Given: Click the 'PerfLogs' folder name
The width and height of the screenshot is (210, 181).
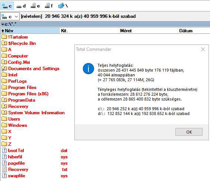Looking at the screenshot, I should pyautogui.click(x=17, y=81).
